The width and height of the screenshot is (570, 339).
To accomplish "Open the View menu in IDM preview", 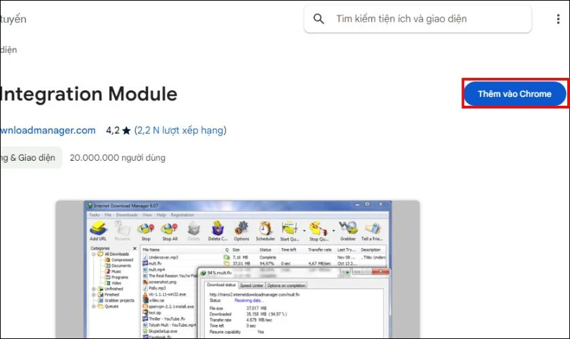I will [x=147, y=215].
